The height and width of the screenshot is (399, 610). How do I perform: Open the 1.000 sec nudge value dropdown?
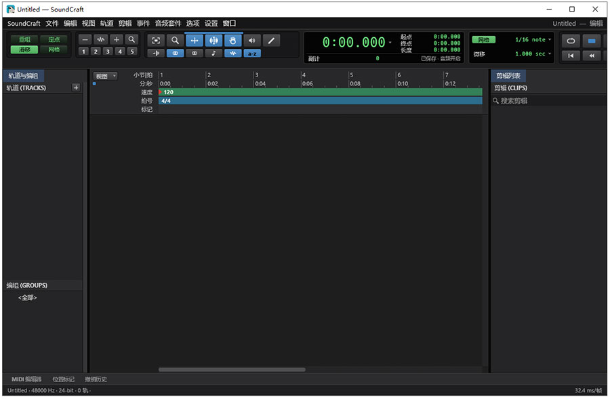pyautogui.click(x=533, y=54)
